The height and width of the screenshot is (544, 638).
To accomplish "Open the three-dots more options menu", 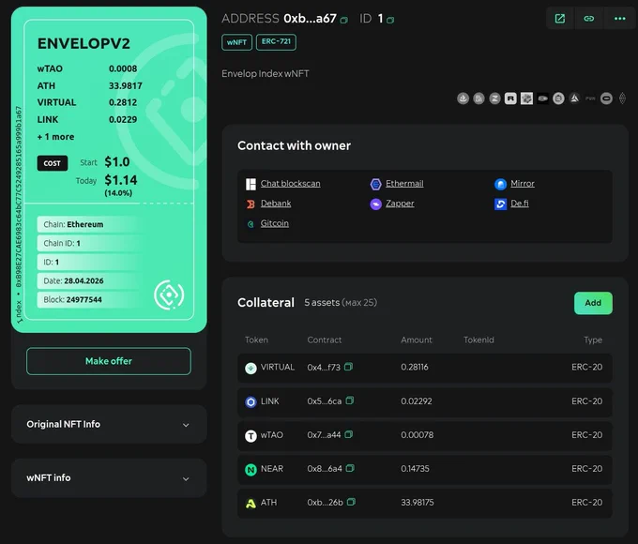I will tap(619, 19).
